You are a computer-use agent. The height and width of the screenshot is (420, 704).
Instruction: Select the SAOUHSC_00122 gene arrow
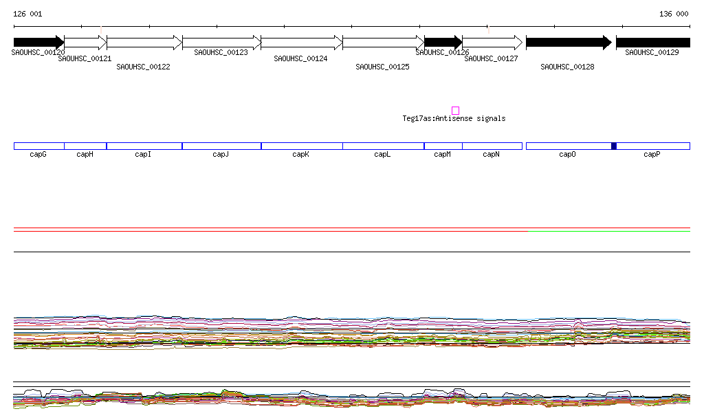tap(144, 43)
